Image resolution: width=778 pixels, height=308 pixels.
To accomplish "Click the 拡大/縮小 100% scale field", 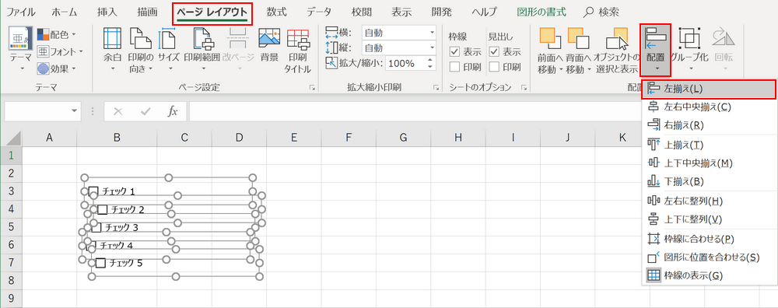I will pyautogui.click(x=410, y=64).
